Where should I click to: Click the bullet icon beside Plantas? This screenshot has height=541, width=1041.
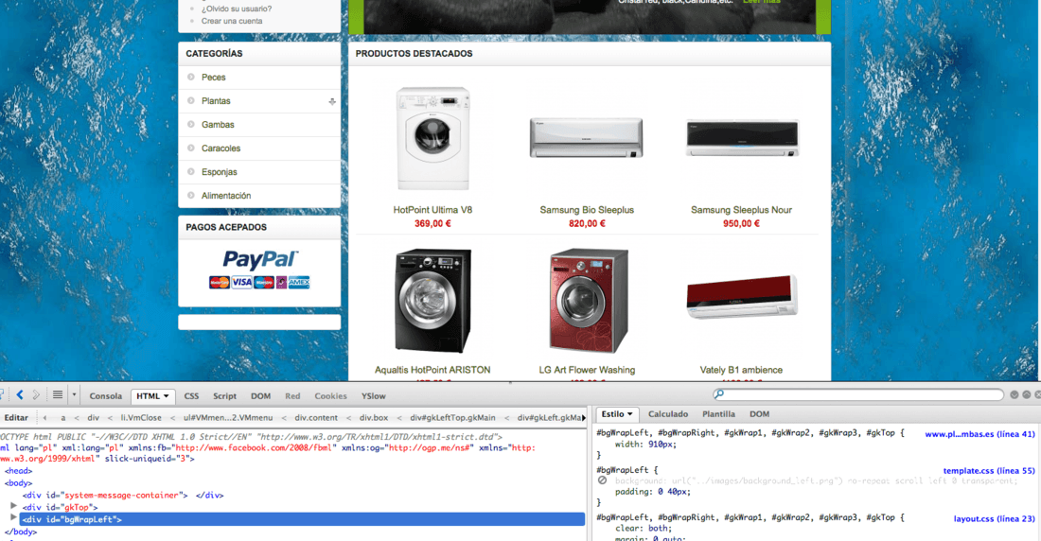[x=191, y=101]
